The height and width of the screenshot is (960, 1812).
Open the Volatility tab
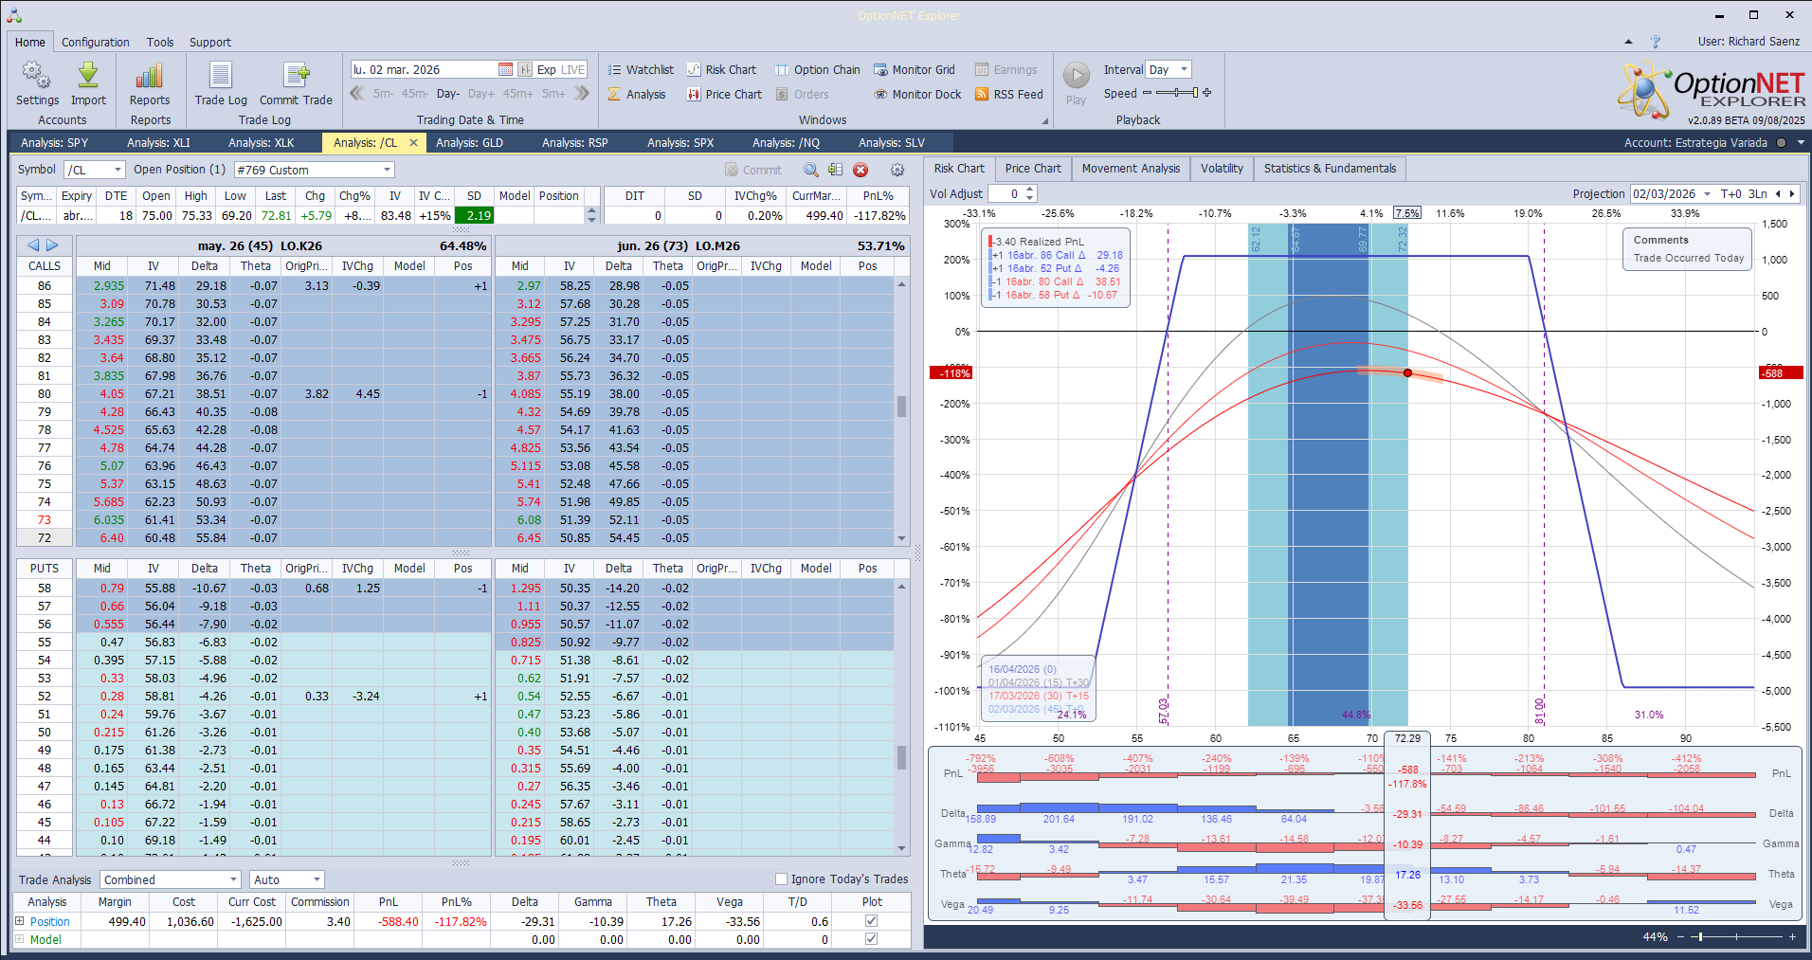point(1222,169)
